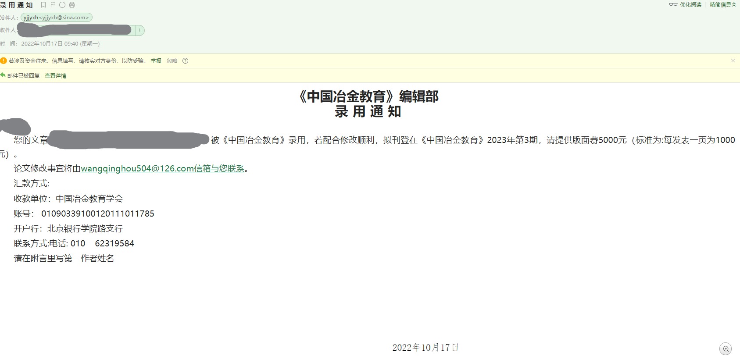Click the green reply arrow icon

[3, 75]
